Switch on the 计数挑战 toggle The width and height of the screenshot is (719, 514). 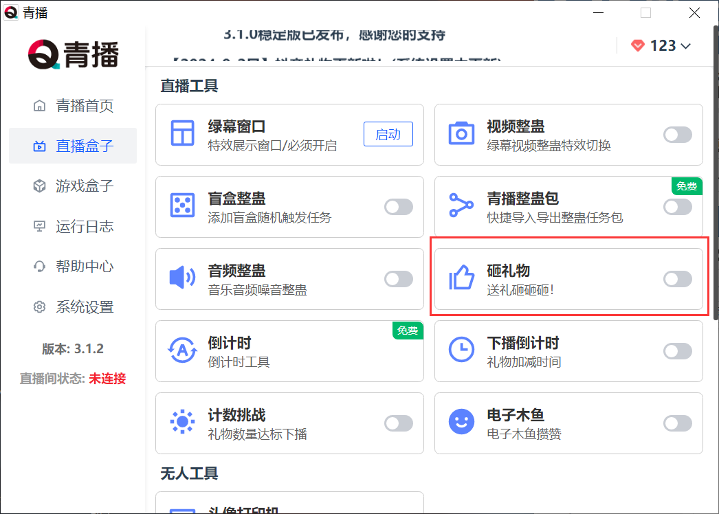398,423
